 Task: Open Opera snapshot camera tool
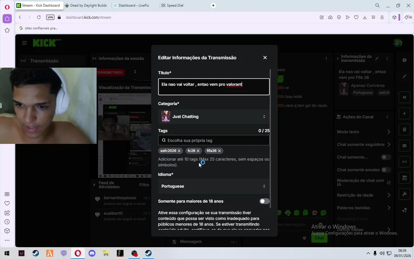(330, 17)
